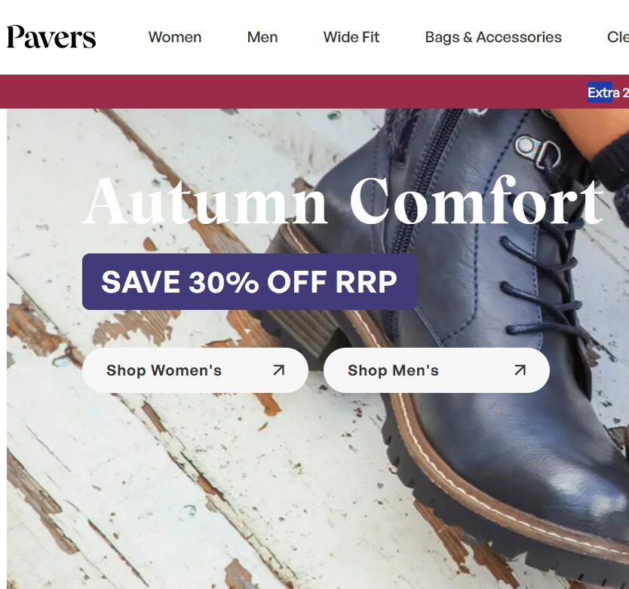
Task: Open the Women menu
Action: [175, 37]
